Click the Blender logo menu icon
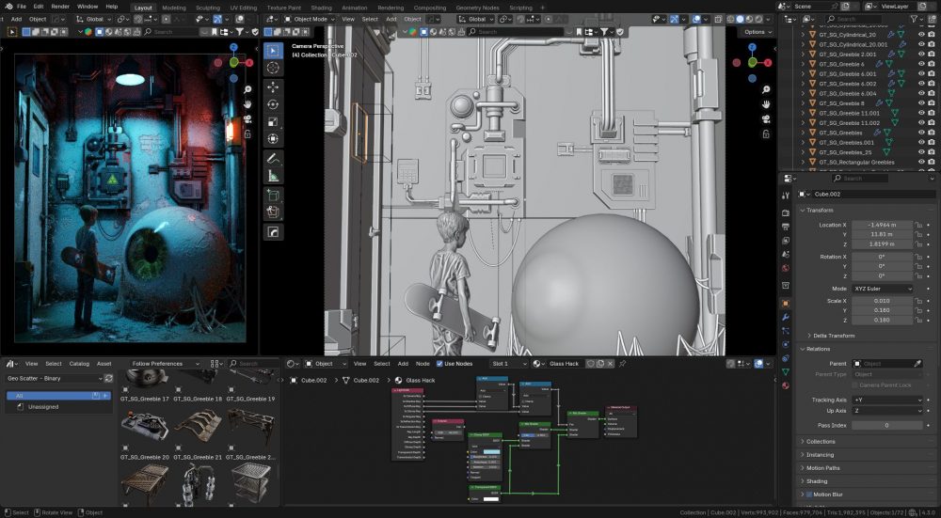The image size is (941, 518). tap(9, 7)
